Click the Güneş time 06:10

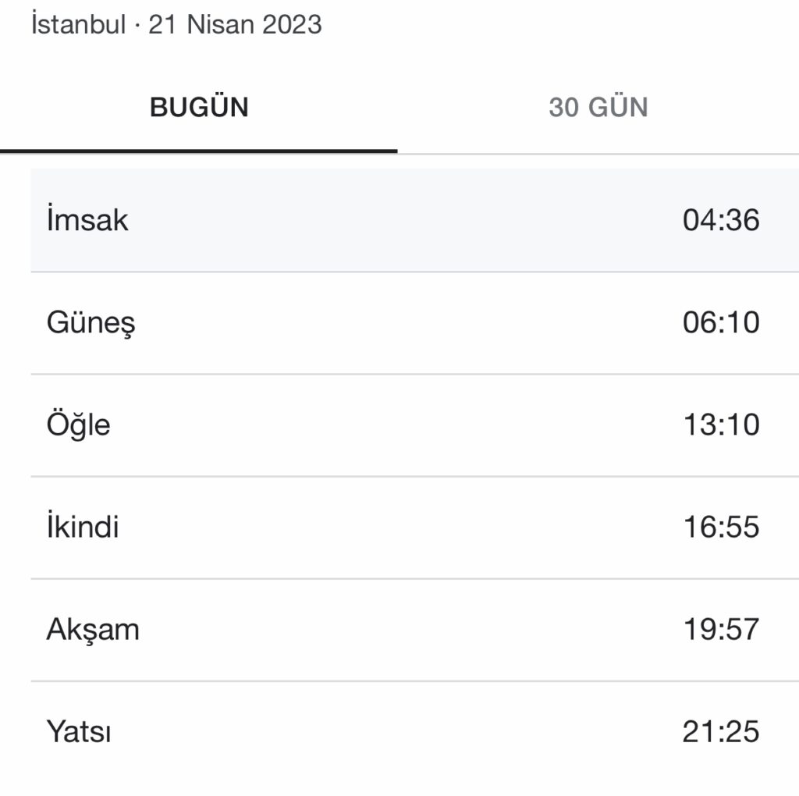(x=720, y=322)
